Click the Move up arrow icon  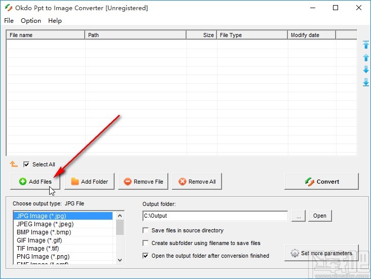(366, 57)
